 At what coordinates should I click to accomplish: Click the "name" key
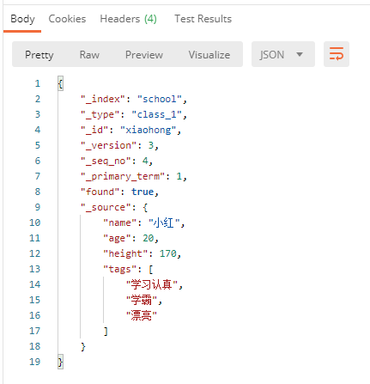120,222
